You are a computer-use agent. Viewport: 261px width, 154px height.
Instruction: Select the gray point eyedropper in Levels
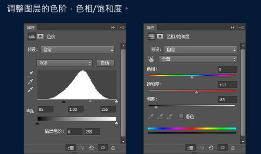pyautogui.click(x=30, y=82)
